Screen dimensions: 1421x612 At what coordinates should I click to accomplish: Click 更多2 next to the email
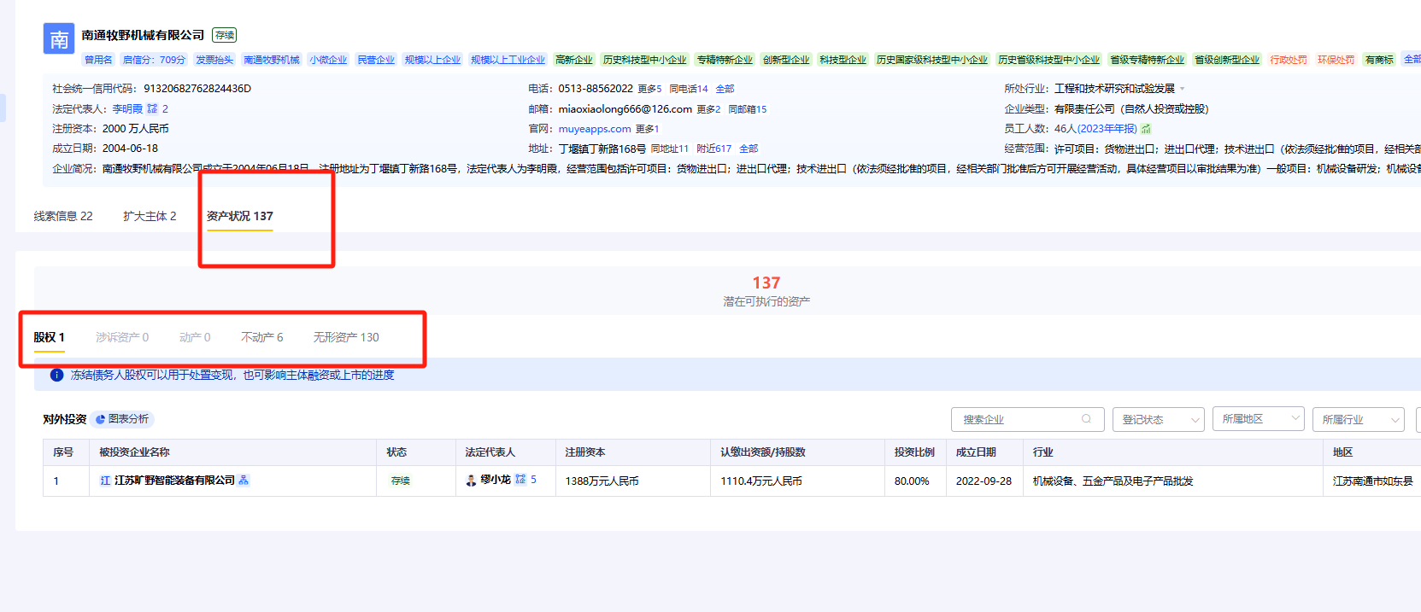708,109
